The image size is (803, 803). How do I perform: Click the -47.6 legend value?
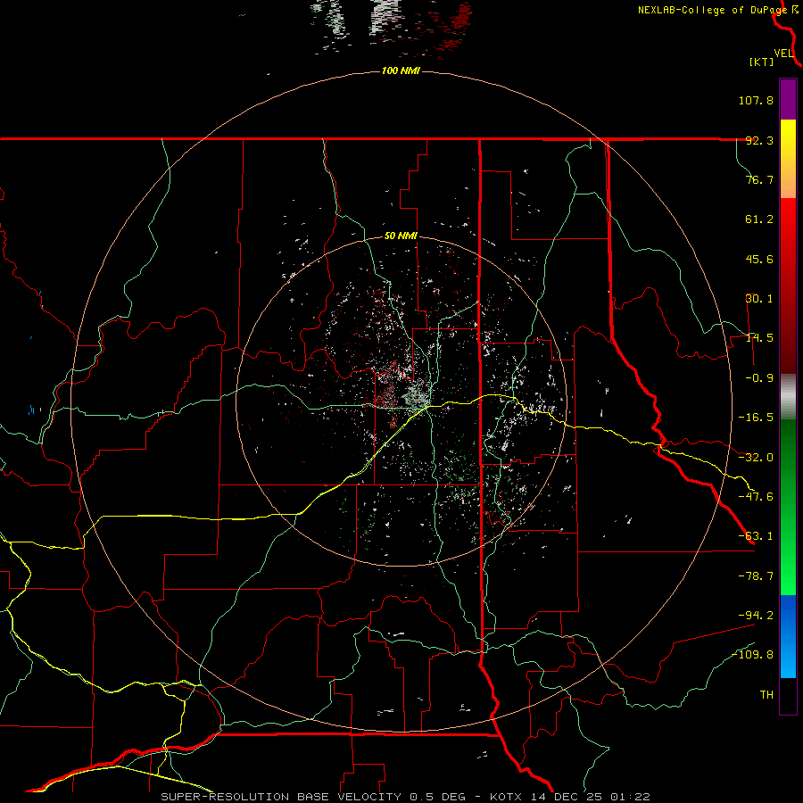(756, 497)
